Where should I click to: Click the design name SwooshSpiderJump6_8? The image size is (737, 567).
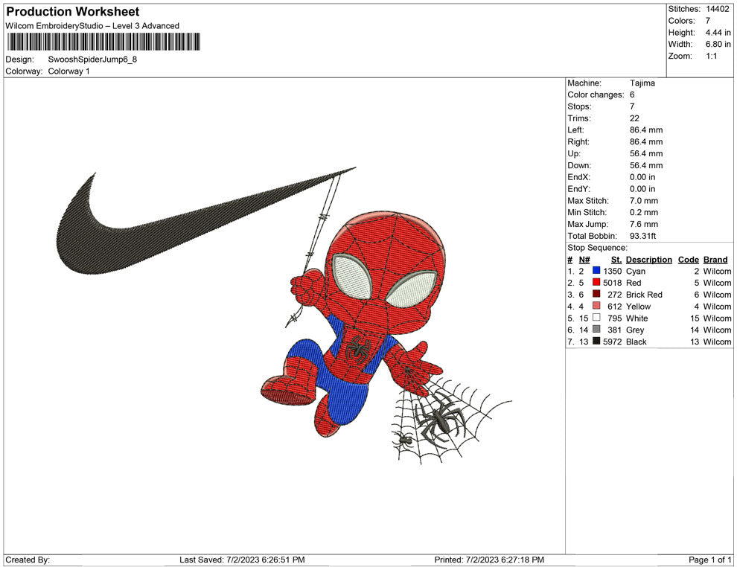[x=92, y=60]
